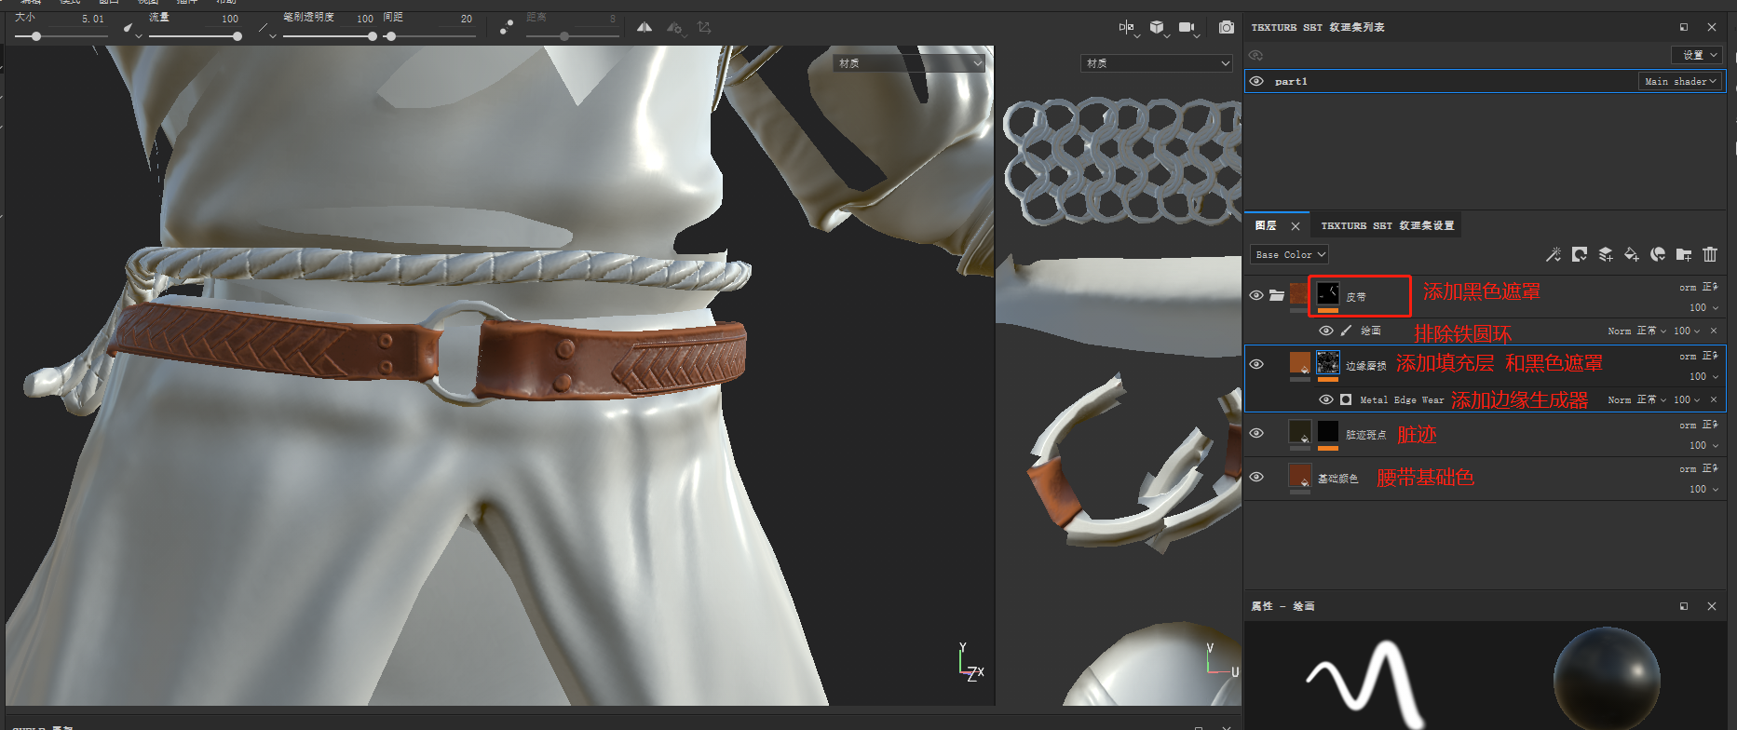This screenshot has width=1737, height=730.
Task: Click the 流量 flow slider
Action: pyautogui.click(x=196, y=36)
